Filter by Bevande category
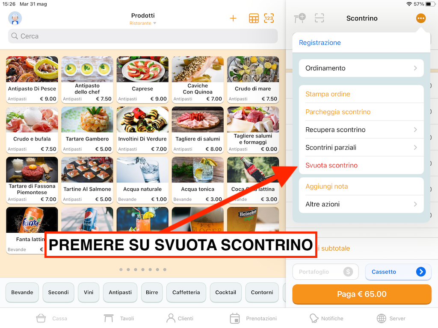This screenshot has width=438, height=328. tap(22, 292)
